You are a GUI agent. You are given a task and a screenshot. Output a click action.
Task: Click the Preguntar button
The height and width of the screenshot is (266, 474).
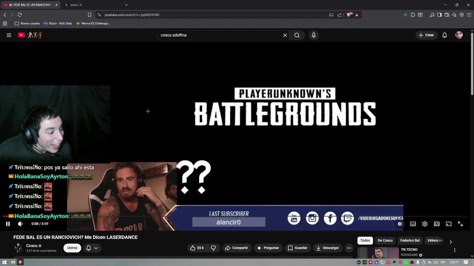pyautogui.click(x=268, y=248)
